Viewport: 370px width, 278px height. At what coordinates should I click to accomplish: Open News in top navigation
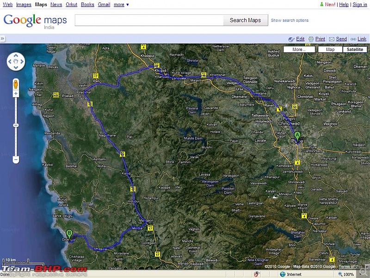click(x=56, y=5)
